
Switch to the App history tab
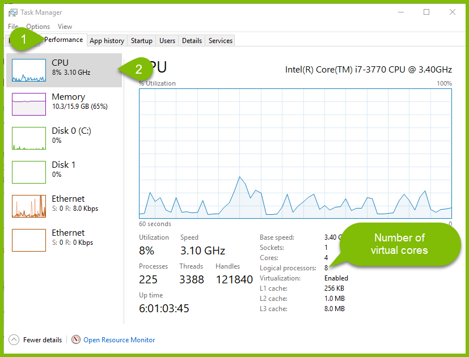107,41
